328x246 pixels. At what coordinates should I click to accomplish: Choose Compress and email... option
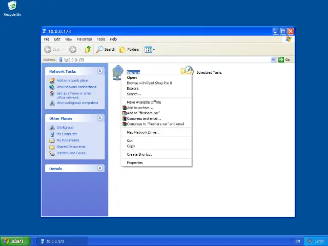(156, 118)
